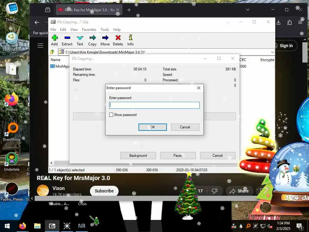Cancel the copying operation
This screenshot has width=309, height=232.
[218, 156]
